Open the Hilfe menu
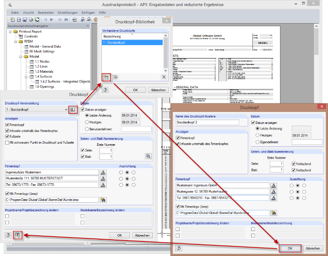 point(102,12)
